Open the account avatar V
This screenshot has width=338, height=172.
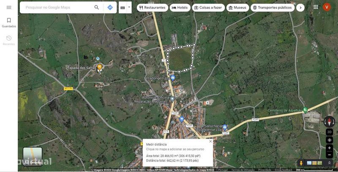point(327,7)
